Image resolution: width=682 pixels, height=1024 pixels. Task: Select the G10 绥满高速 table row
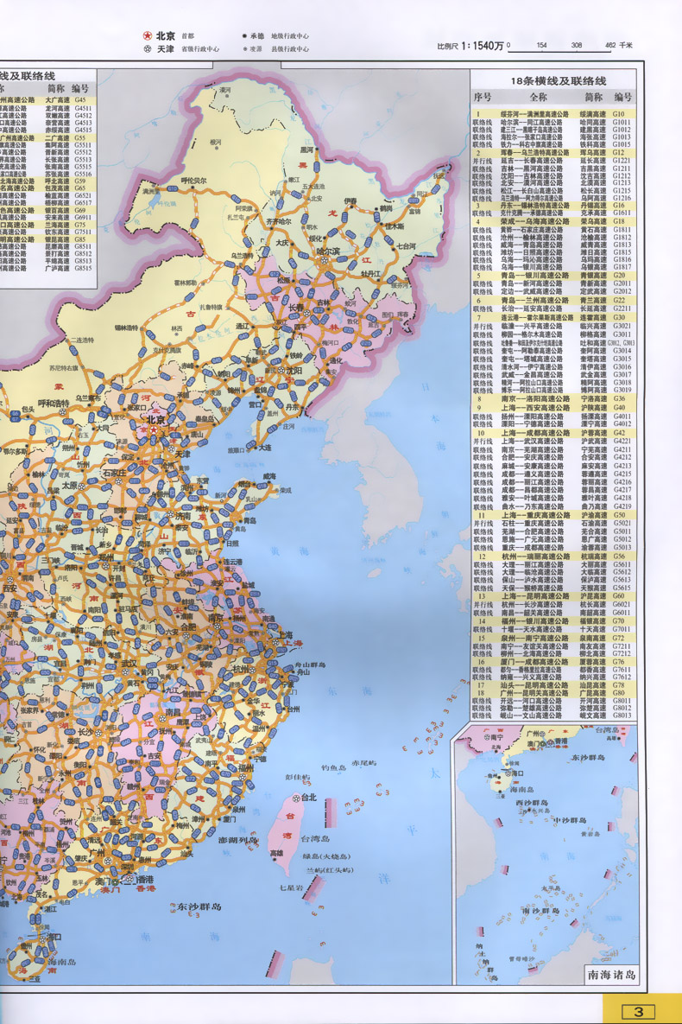tap(553, 114)
